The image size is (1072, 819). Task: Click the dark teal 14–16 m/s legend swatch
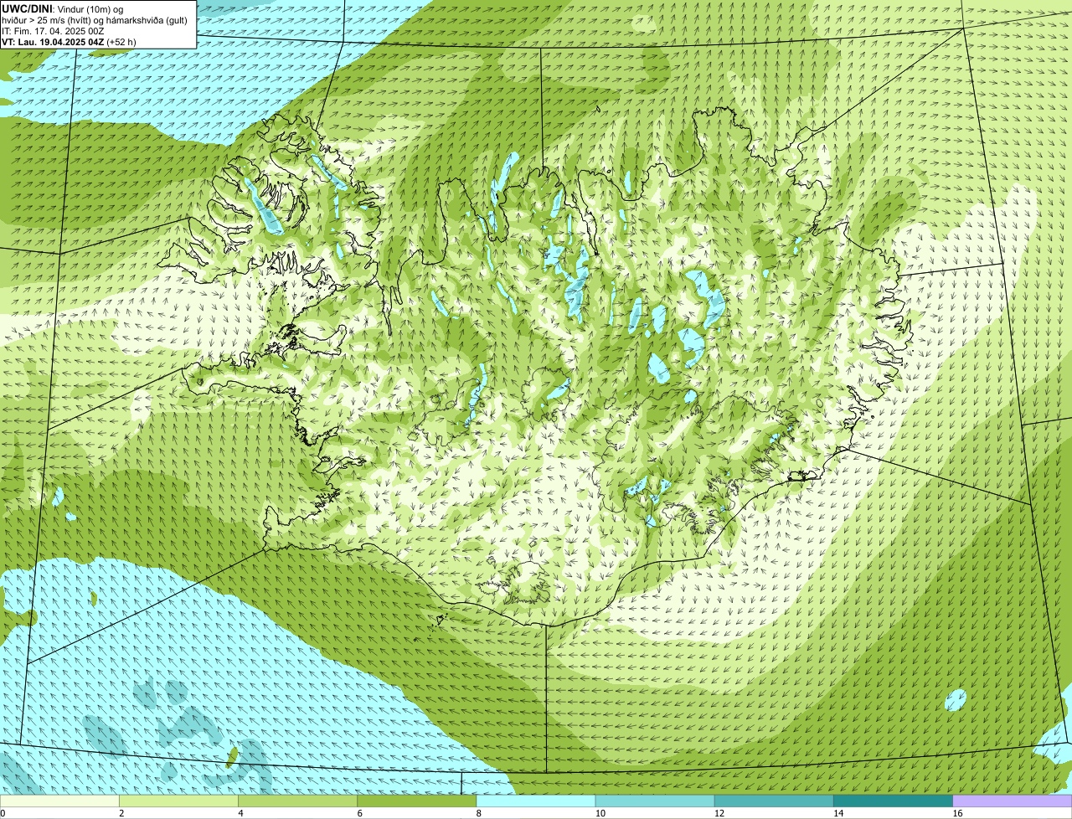(893, 801)
